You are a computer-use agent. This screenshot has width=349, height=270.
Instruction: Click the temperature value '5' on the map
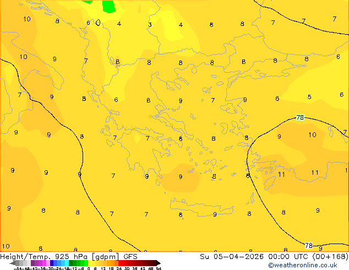pyautogui.click(x=309, y=97)
